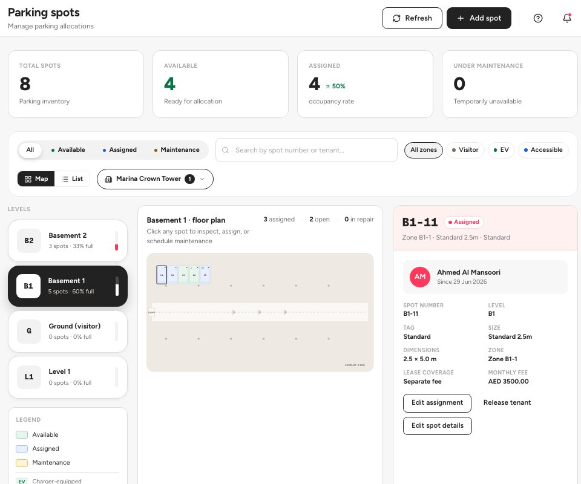Click the L1 level badge
This screenshot has width=581, height=484.
(29, 377)
